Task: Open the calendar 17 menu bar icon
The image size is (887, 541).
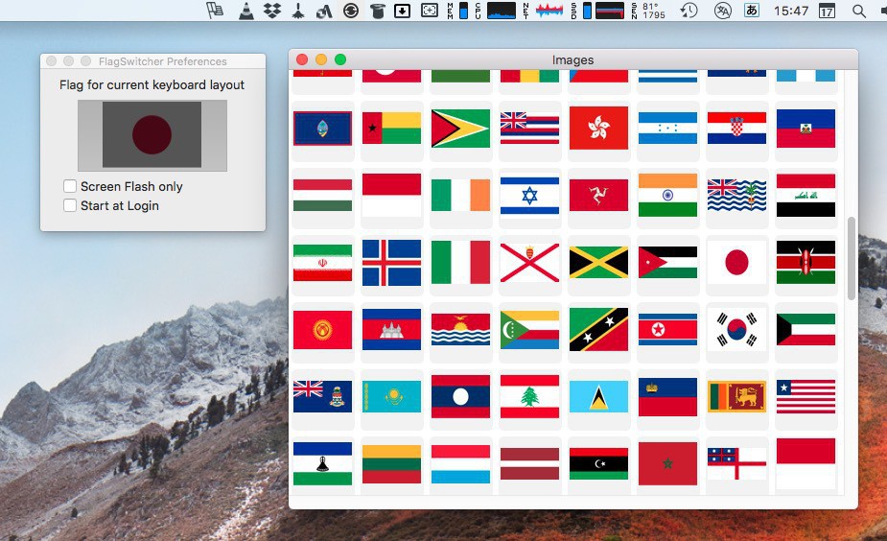Action: click(827, 11)
